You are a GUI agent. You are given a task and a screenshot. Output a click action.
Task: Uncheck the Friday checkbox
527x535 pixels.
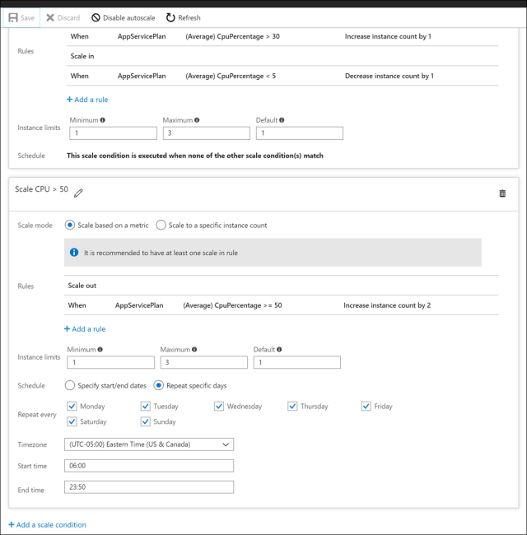point(366,406)
